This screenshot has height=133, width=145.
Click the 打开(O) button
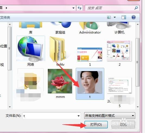point(96,125)
